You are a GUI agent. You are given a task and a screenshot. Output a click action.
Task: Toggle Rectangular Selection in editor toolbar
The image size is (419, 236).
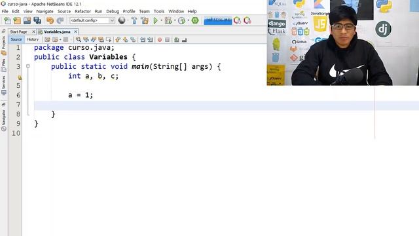109,39
